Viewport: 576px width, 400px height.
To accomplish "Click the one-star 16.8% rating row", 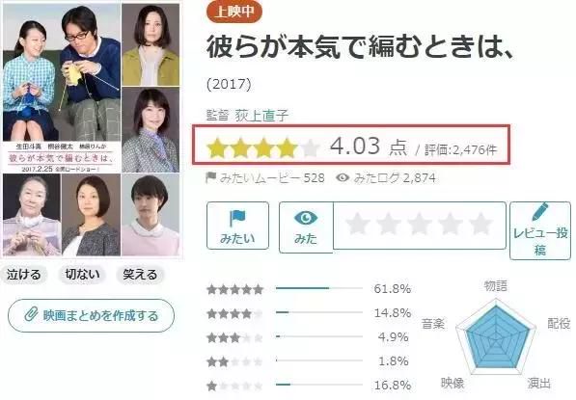I will point(309,386).
